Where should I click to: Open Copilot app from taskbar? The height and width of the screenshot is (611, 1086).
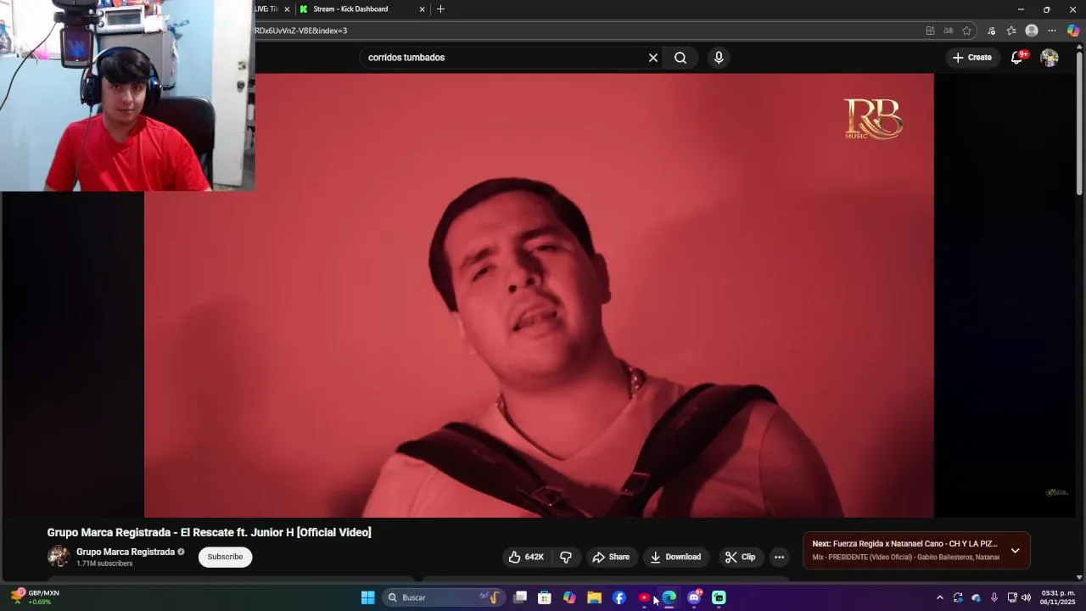[x=569, y=597]
